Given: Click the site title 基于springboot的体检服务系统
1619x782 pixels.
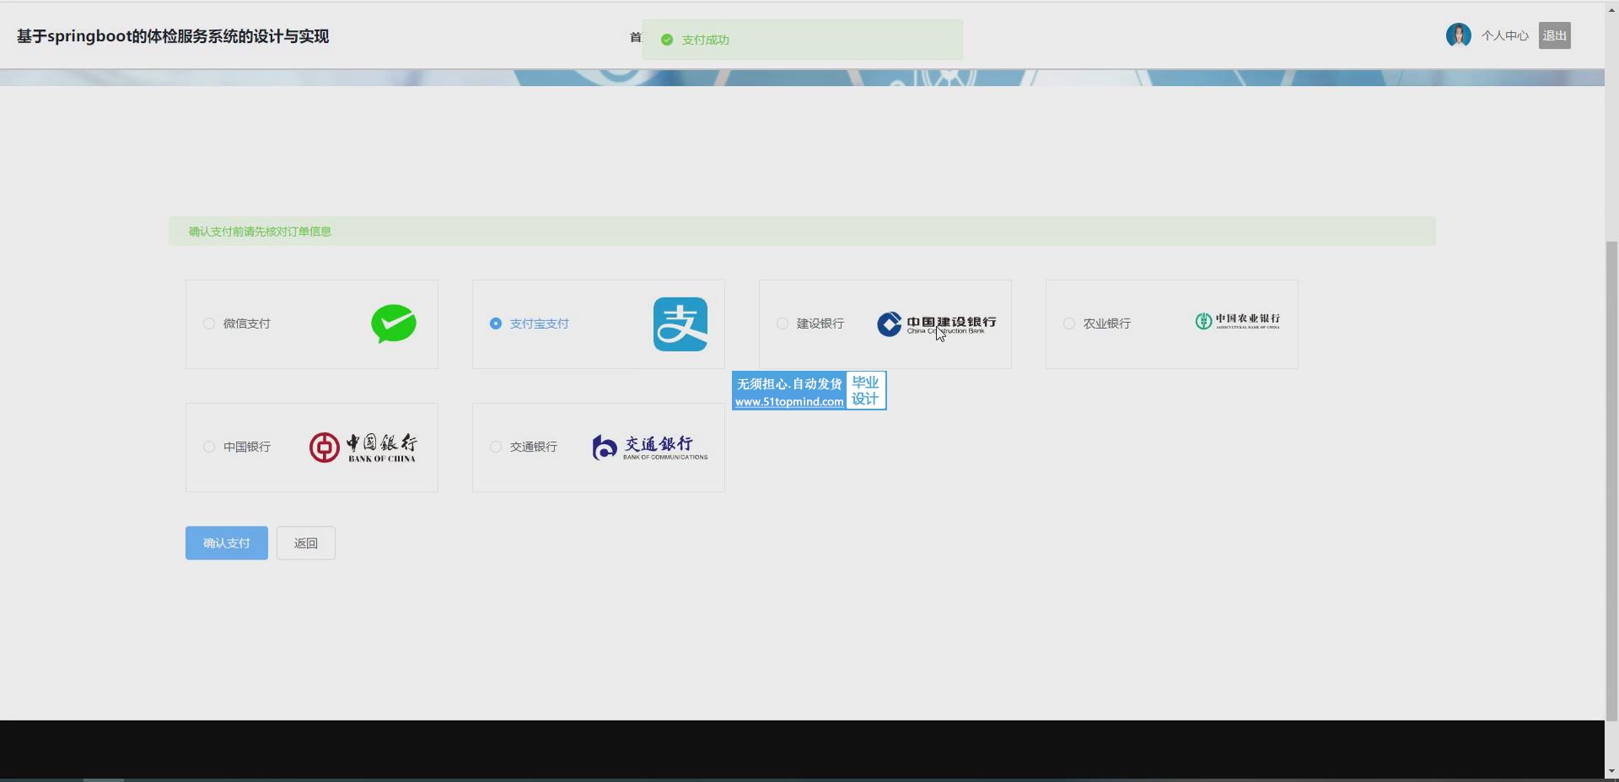Looking at the screenshot, I should (x=173, y=36).
